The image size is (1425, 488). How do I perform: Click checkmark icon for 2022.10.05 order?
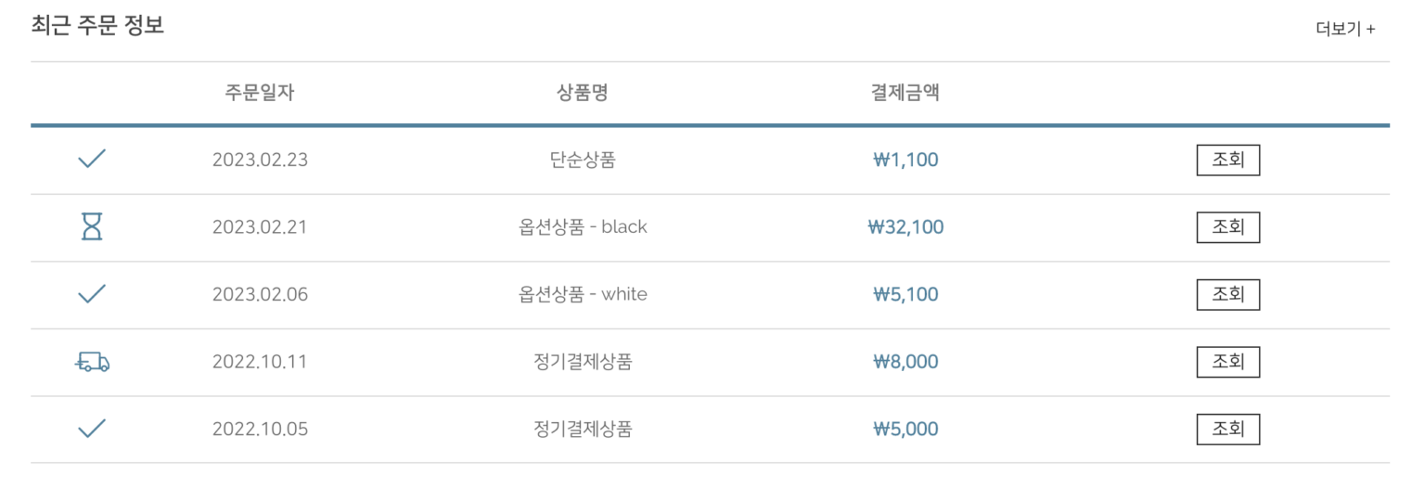(x=91, y=429)
